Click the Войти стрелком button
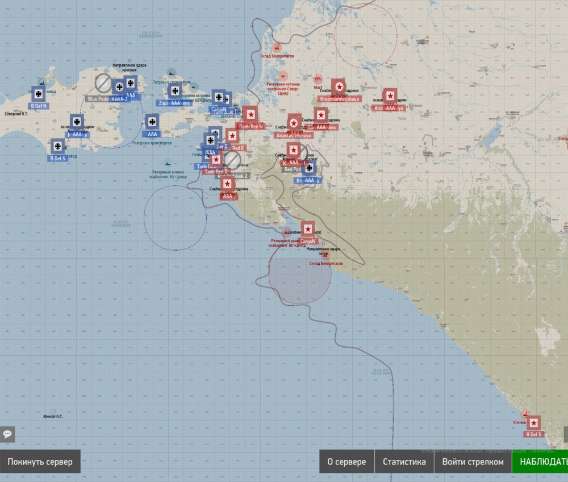568x482 pixels. [473, 462]
